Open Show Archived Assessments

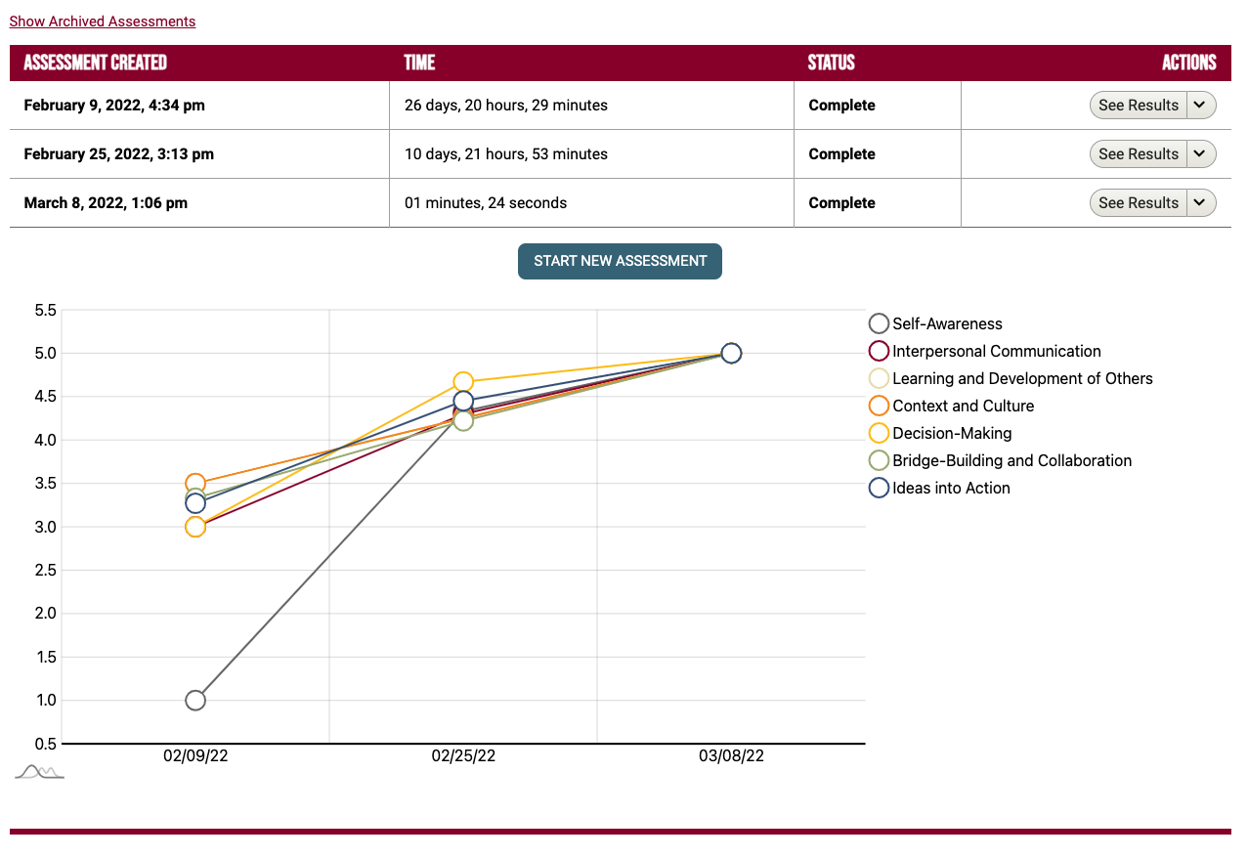click(x=102, y=21)
